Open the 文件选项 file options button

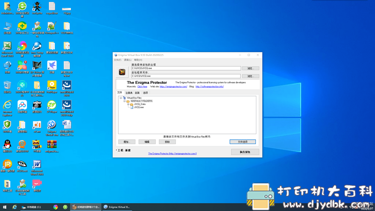[x=243, y=142]
